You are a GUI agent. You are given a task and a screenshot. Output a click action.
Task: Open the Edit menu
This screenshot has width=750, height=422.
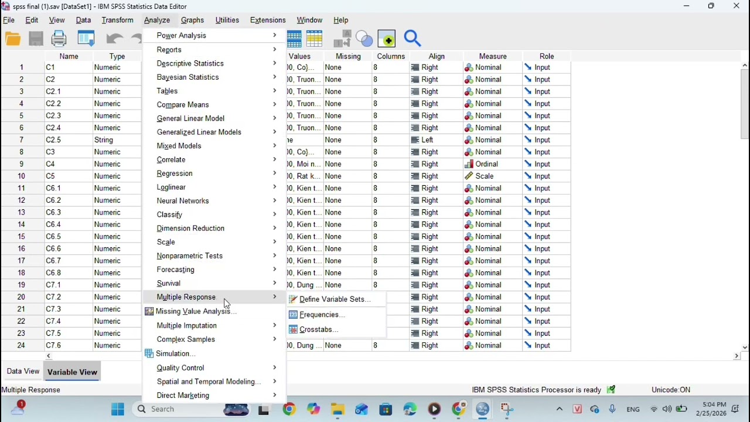[32, 20]
